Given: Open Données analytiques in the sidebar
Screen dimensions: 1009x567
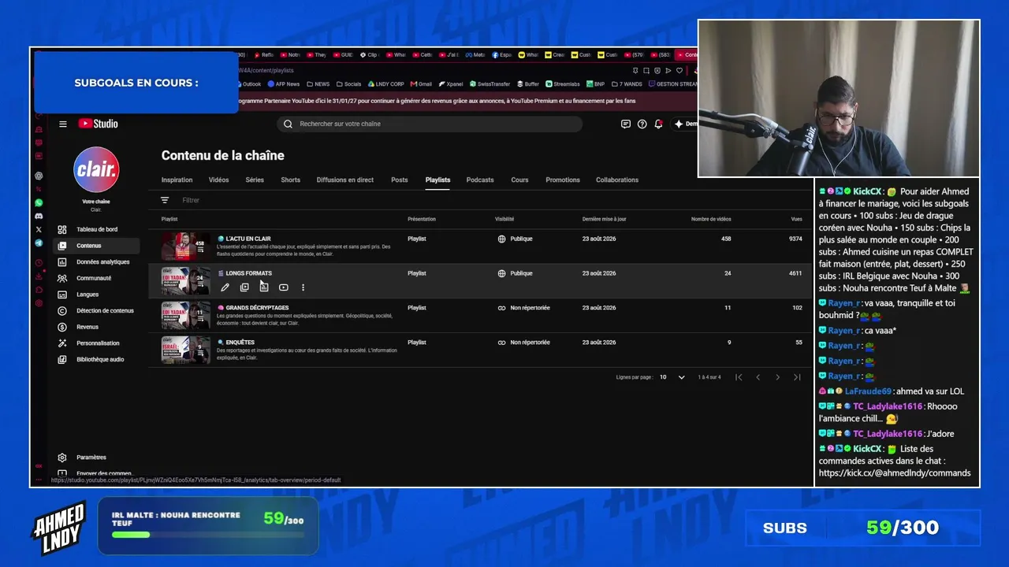Looking at the screenshot, I should click(96, 261).
